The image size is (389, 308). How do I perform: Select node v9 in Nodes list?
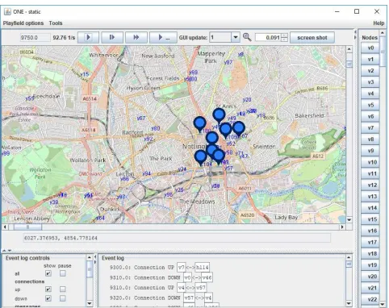pos(370,151)
